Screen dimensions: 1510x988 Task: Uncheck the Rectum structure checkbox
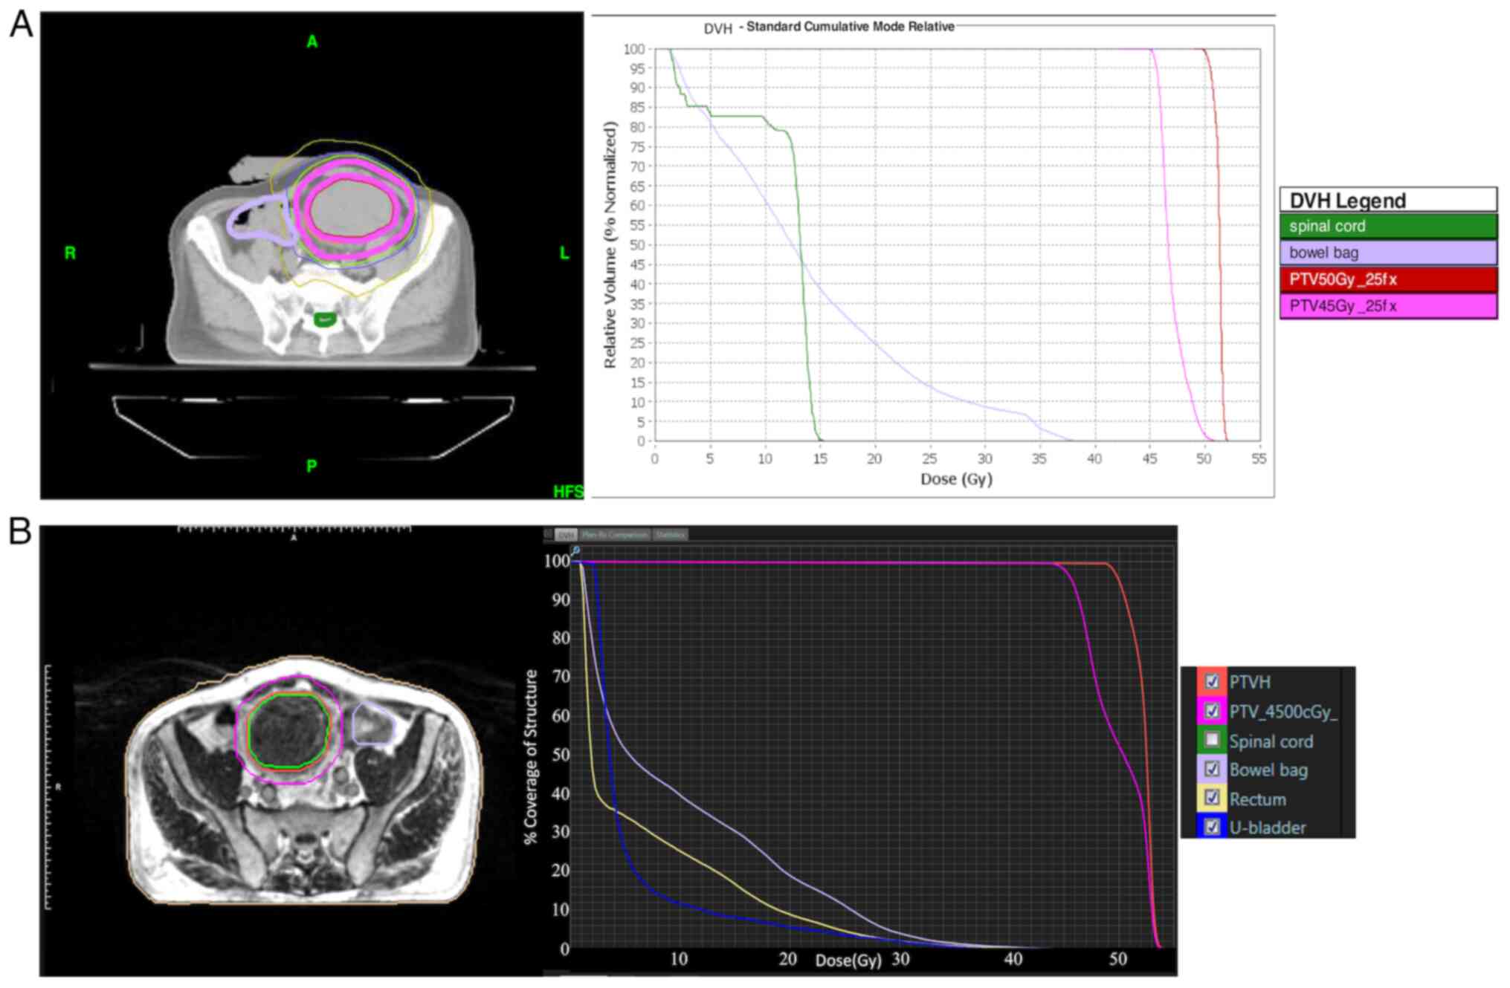coord(1212,798)
